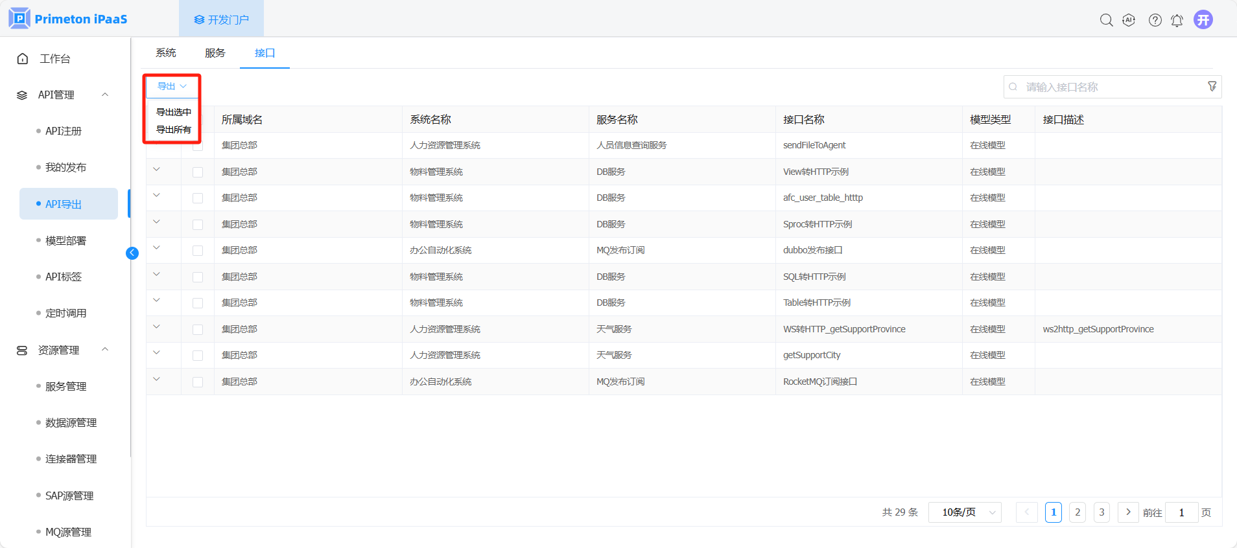The height and width of the screenshot is (548, 1237).
Task: Open the notifications bell
Action: click(x=1177, y=20)
